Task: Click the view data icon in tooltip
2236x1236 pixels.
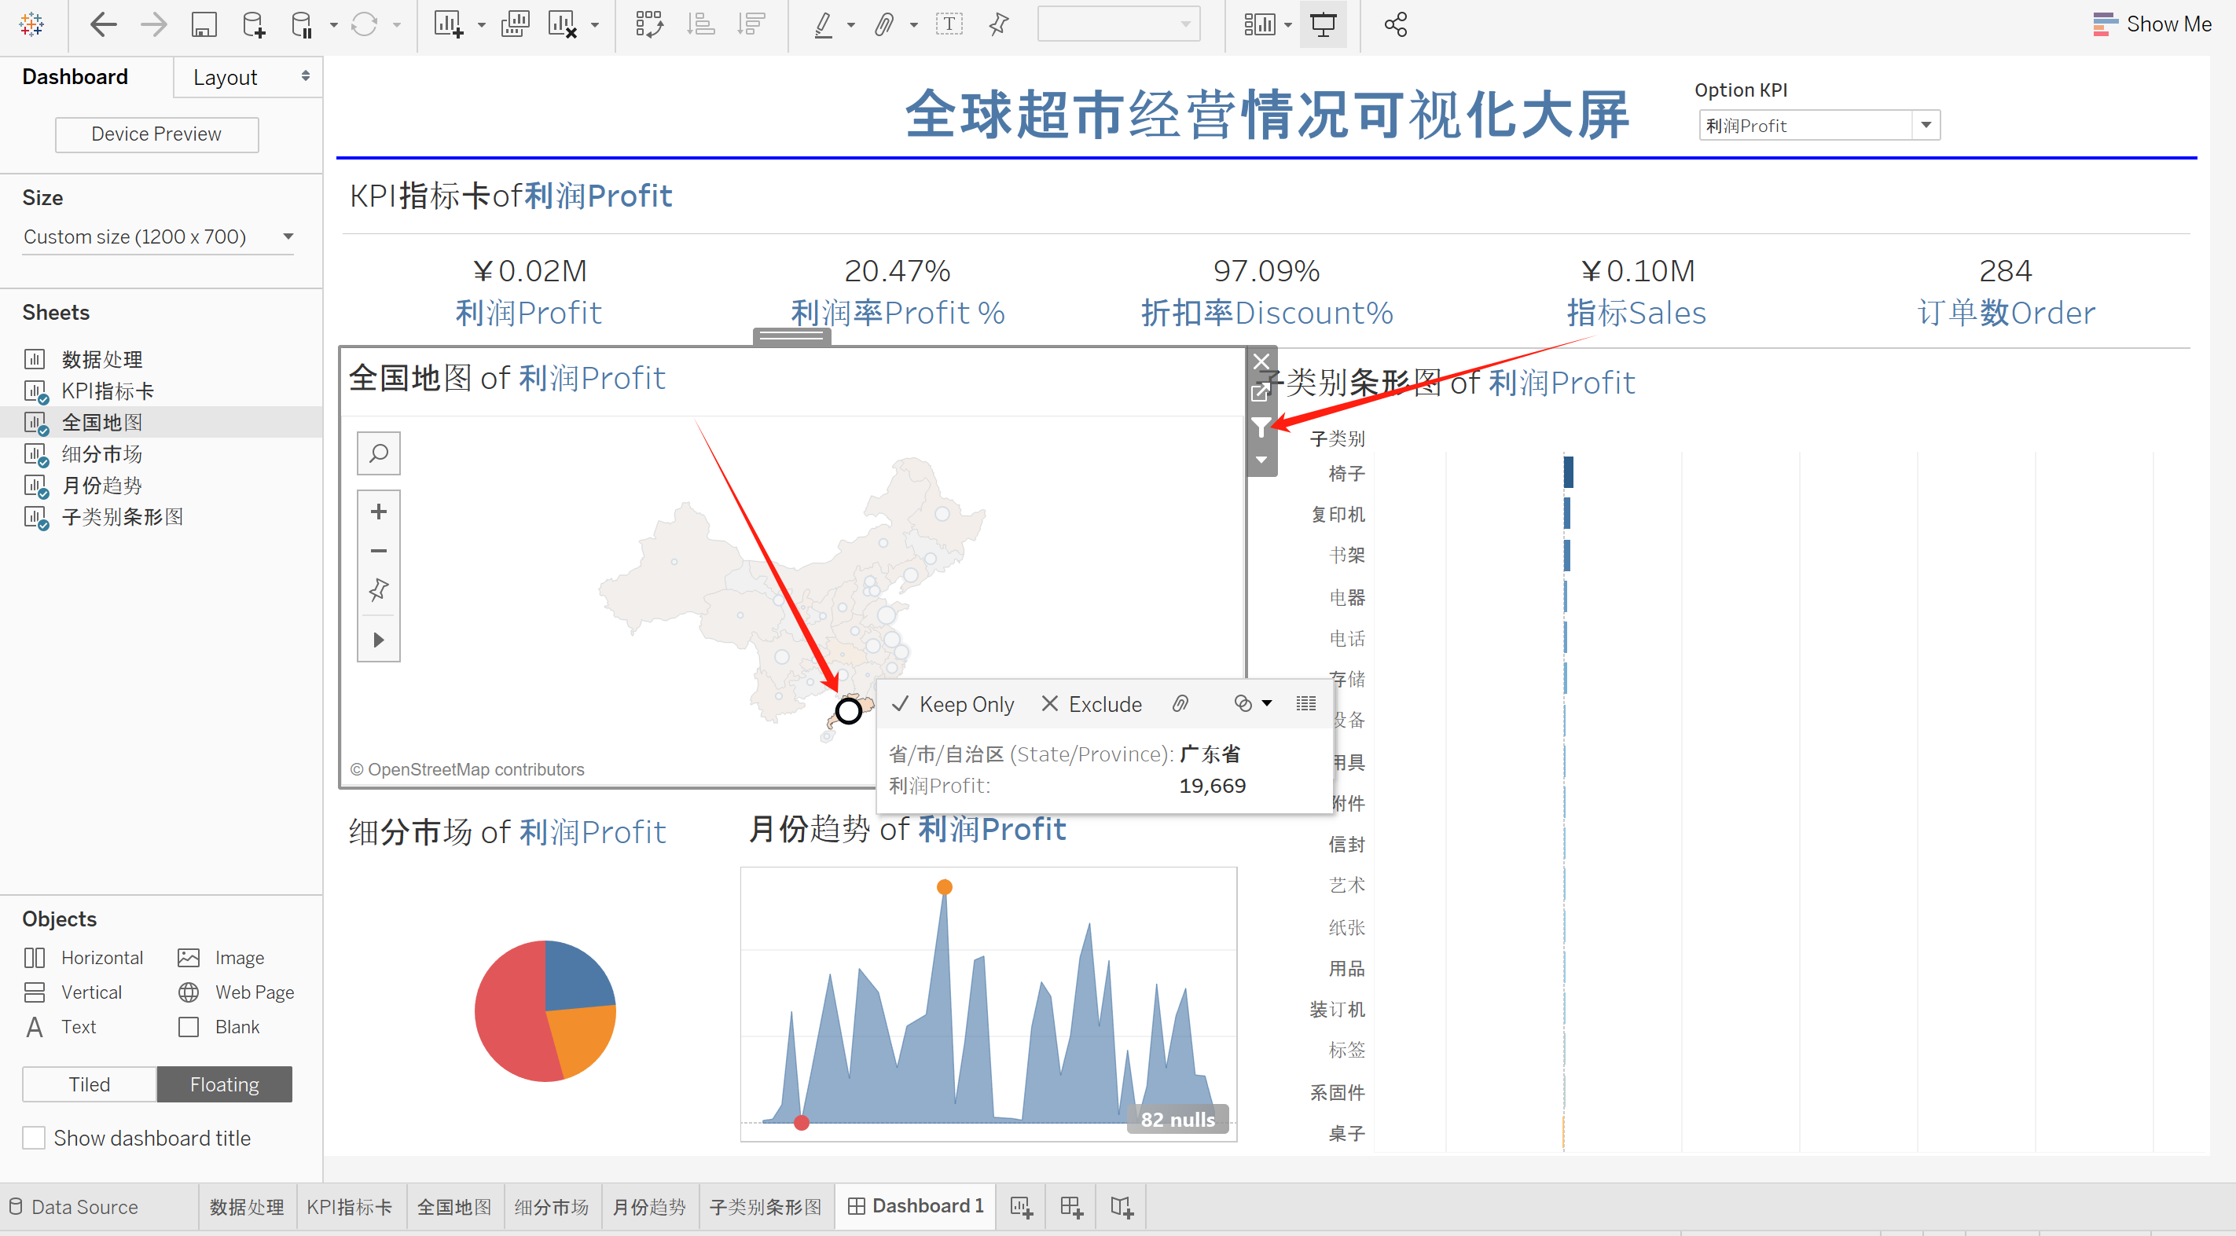Action: pyautogui.click(x=1305, y=703)
